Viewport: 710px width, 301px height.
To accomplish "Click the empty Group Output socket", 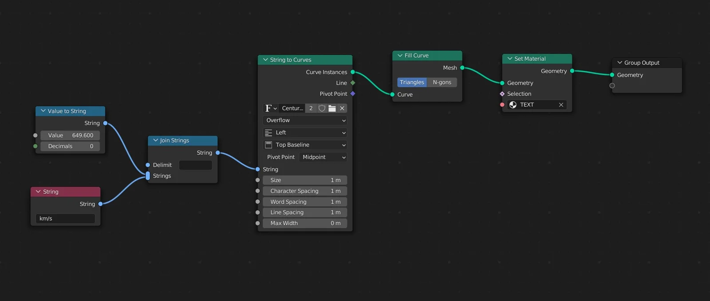I will 612,86.
